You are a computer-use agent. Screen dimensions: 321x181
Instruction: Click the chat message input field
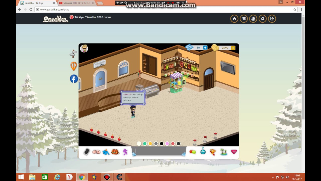(159, 151)
